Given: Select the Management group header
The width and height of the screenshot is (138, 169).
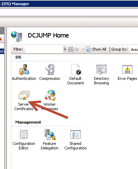Looking at the screenshot, I should point(28,122).
